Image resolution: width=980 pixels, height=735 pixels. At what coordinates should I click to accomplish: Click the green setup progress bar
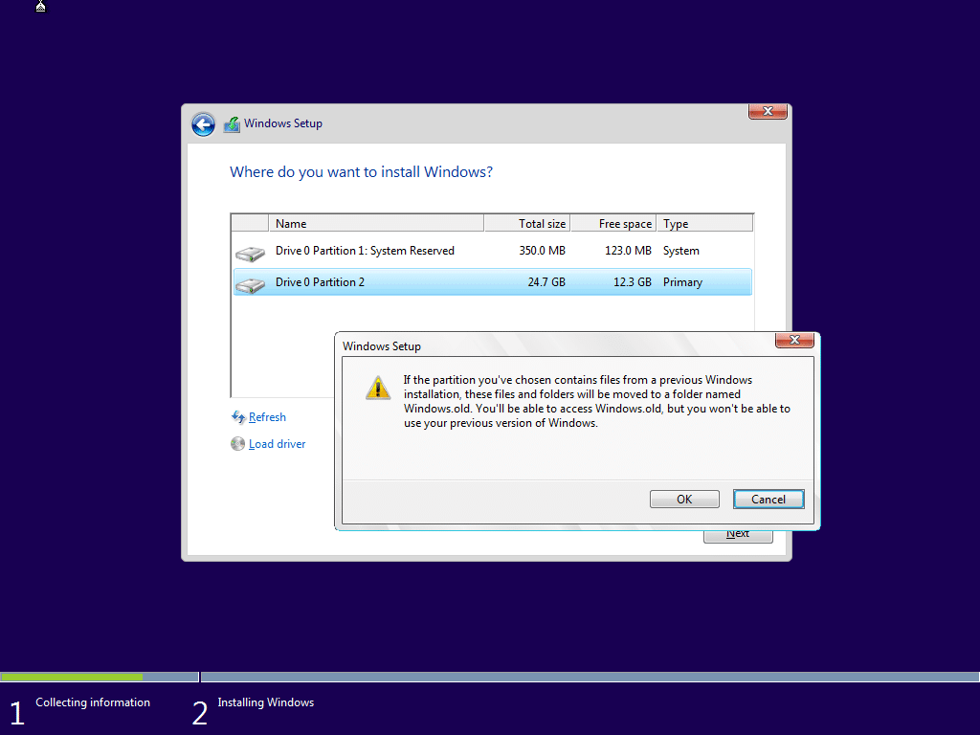(x=71, y=677)
